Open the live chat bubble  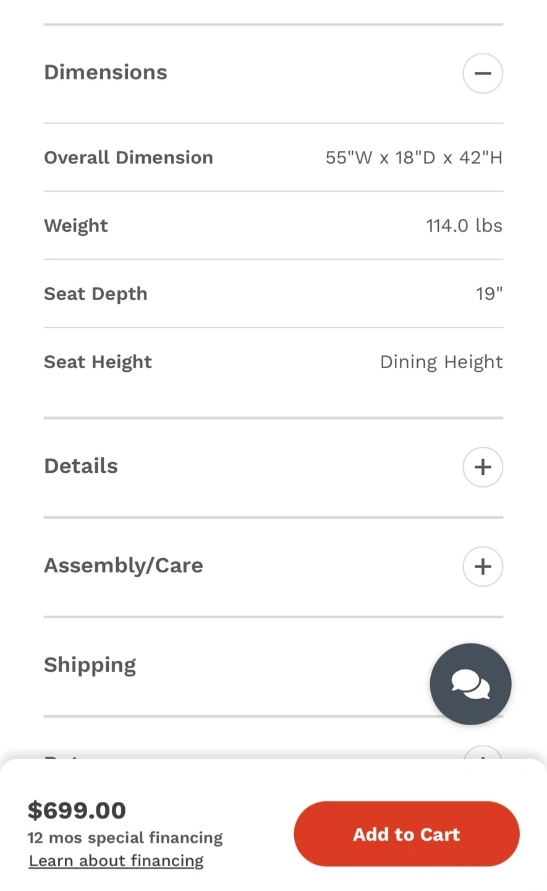coord(470,684)
